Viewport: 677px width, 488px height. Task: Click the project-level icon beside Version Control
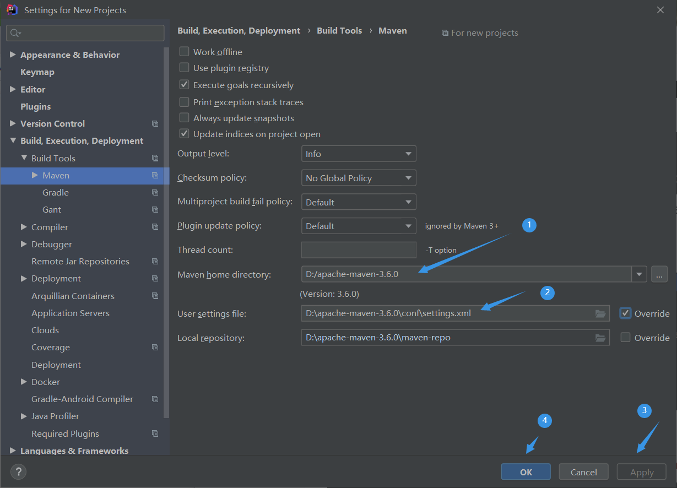point(155,124)
